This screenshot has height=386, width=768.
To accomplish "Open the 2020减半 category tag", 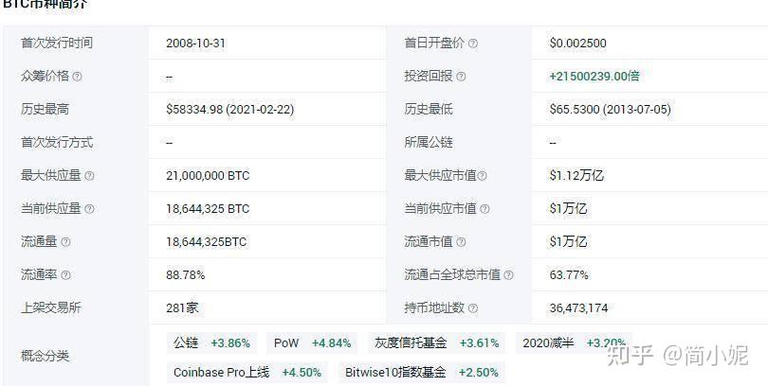I will (574, 343).
